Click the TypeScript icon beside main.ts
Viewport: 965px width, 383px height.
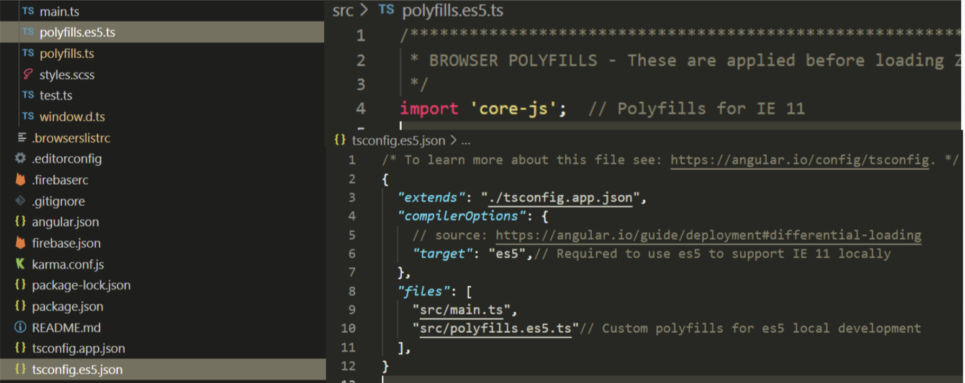point(28,11)
